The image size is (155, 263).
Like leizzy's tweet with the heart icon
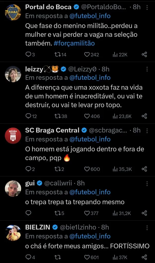(87, 116)
